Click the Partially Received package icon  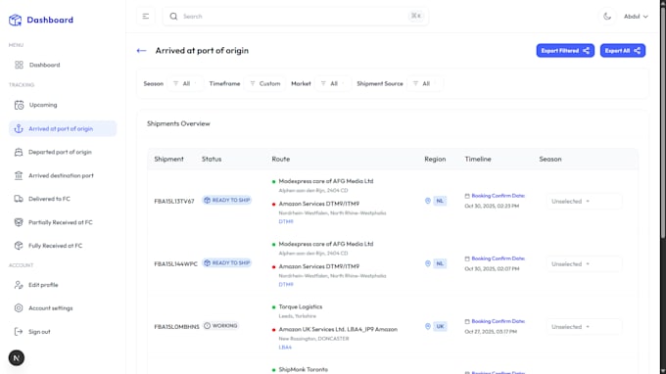point(19,222)
